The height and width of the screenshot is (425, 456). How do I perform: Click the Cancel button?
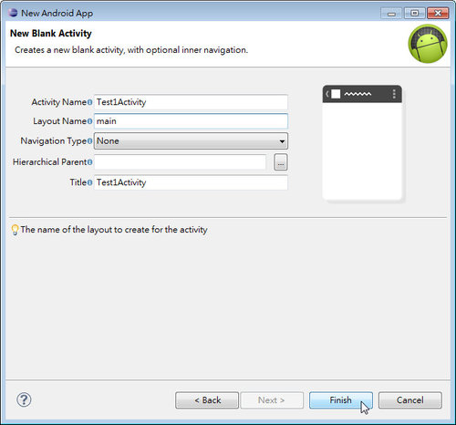point(410,400)
